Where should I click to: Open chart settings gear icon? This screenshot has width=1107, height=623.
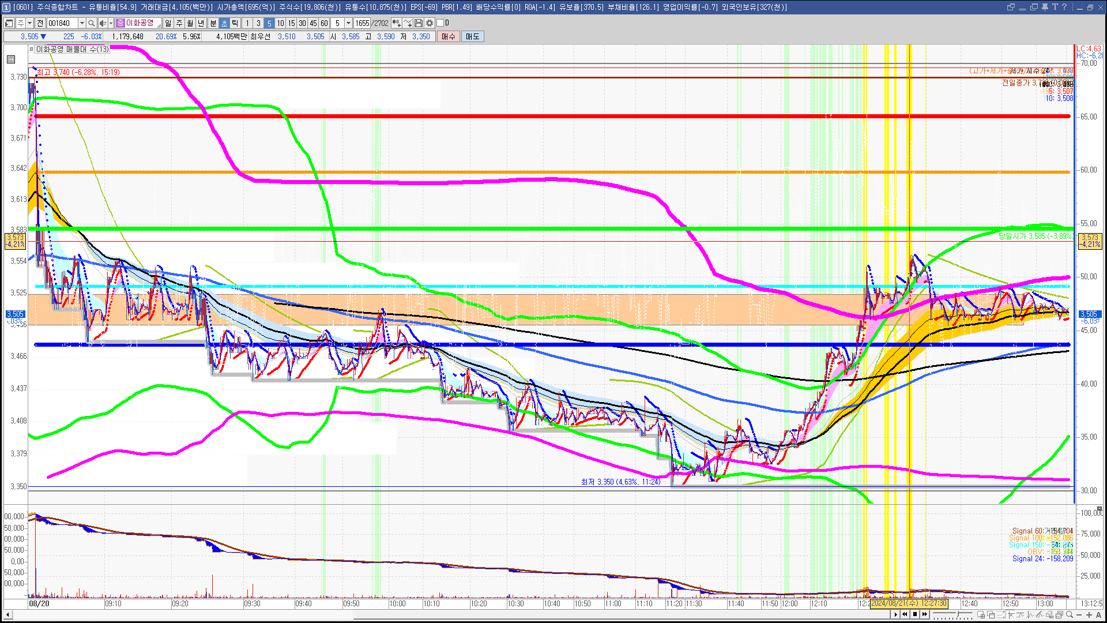click(x=430, y=23)
